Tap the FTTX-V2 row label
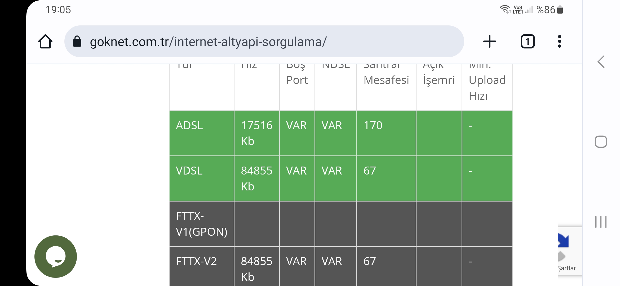The image size is (620, 286). tap(196, 261)
